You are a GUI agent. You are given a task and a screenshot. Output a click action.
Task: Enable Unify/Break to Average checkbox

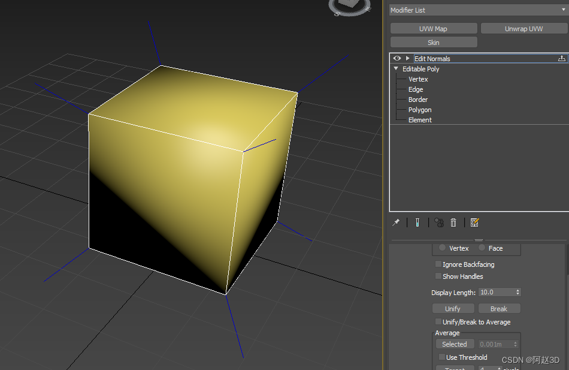click(x=438, y=321)
